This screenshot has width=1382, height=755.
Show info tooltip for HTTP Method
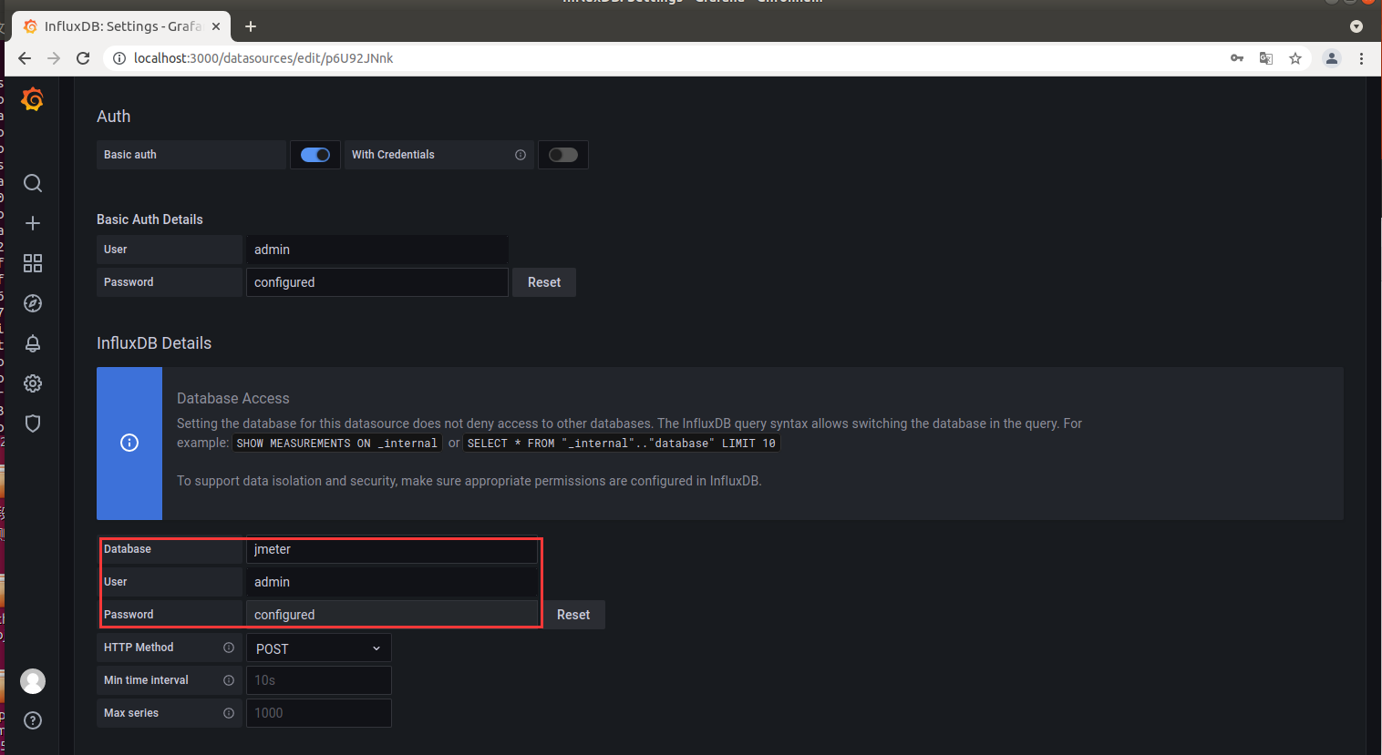pyautogui.click(x=229, y=648)
